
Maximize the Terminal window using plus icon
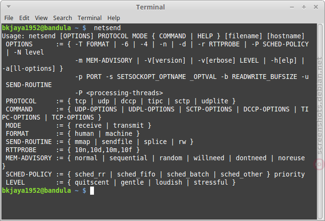click(x=303, y=7)
